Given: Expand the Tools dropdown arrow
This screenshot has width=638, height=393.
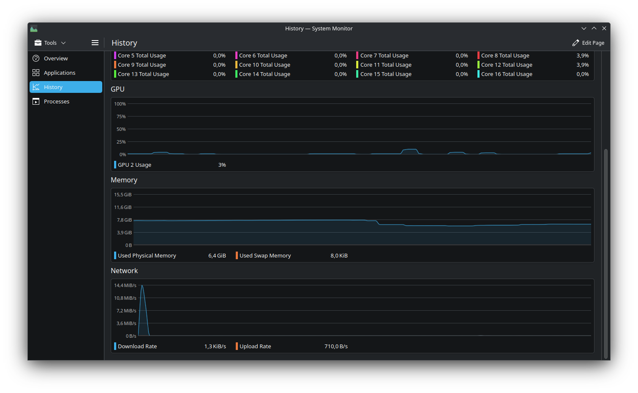Looking at the screenshot, I should 63,43.
